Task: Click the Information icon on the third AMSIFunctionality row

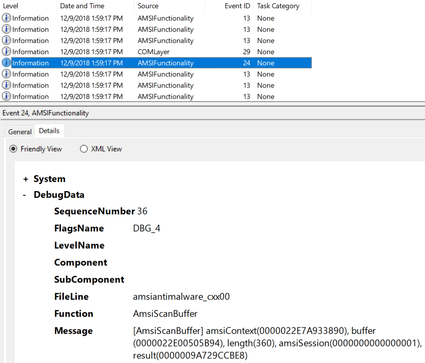Action: [5, 40]
